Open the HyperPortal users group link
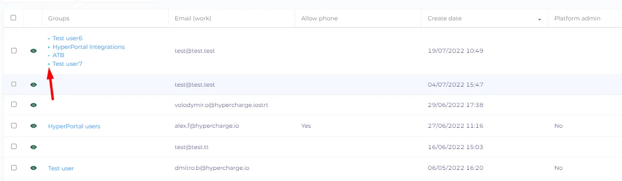 pos(74,126)
